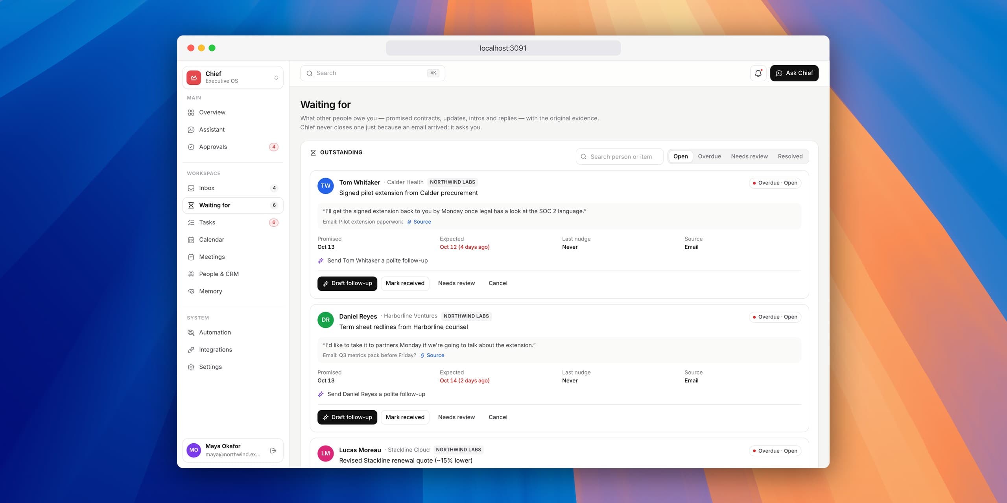Viewport: 1007px width, 503px height.
Task: Open notifications bell icon
Action: click(758, 73)
